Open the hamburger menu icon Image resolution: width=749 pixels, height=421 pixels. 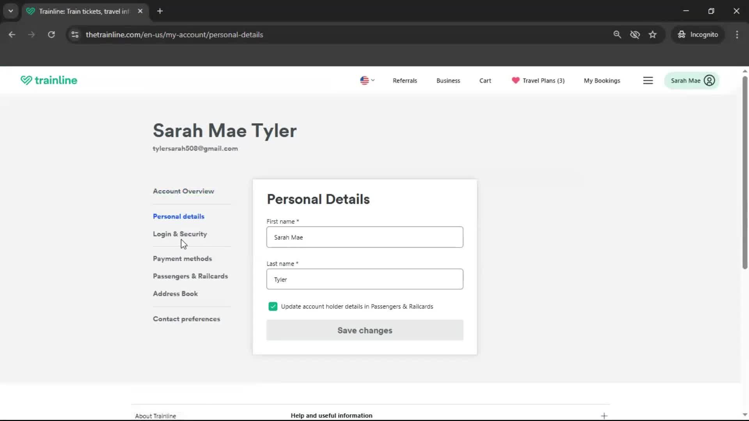pos(648,81)
